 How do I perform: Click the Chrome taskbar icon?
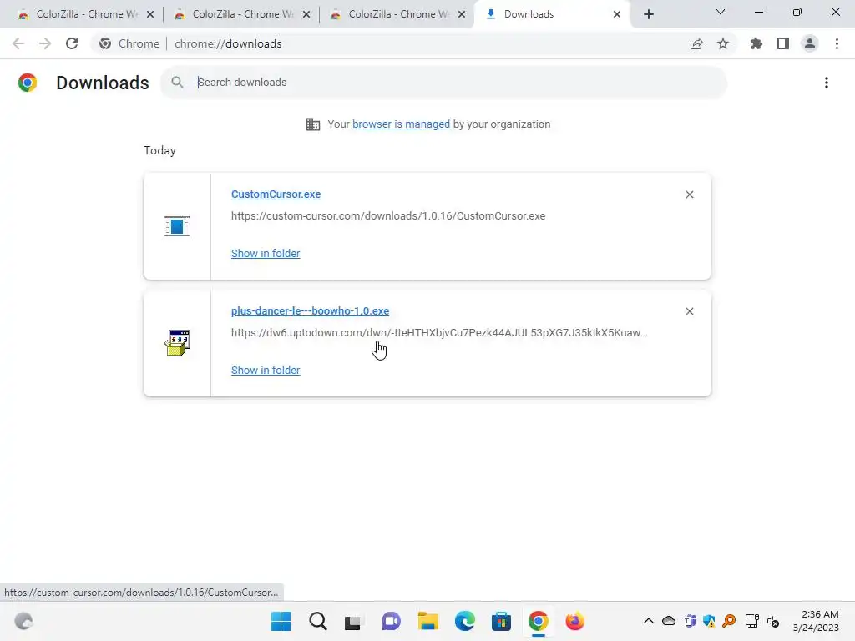539,621
